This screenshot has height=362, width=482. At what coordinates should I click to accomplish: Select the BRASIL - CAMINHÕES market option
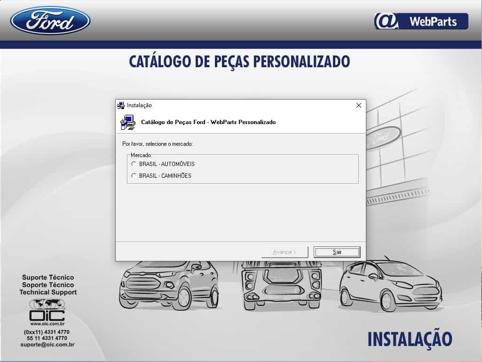[134, 175]
